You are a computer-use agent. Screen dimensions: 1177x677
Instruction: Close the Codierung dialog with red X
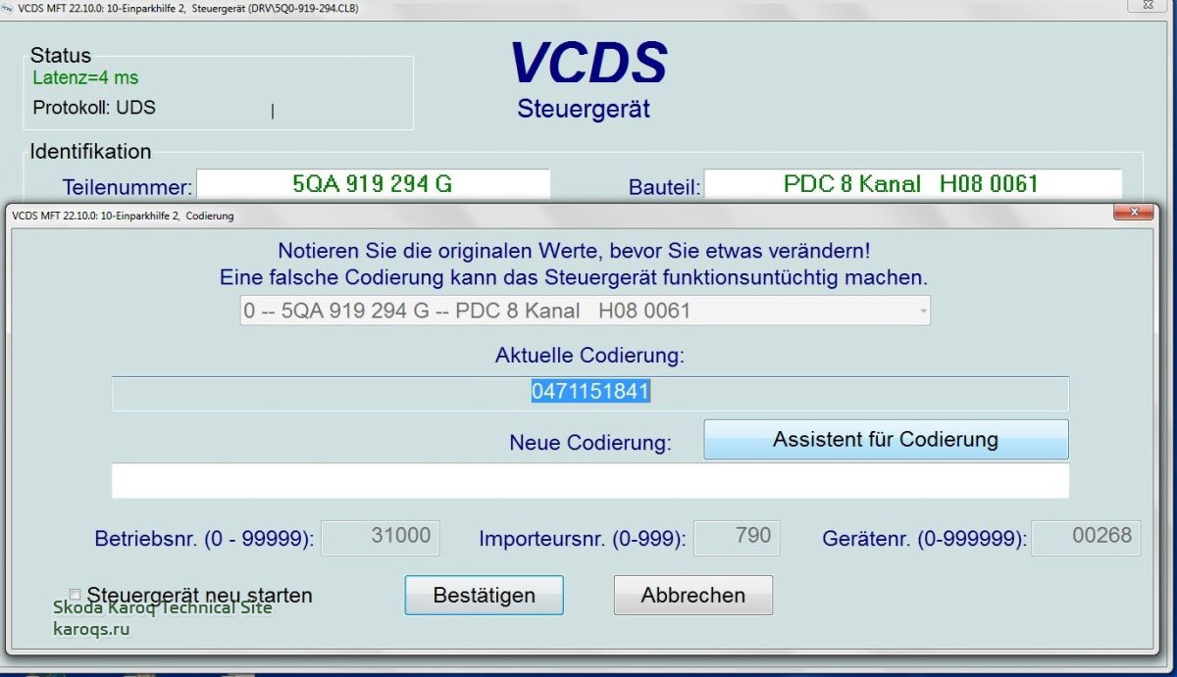1133,213
